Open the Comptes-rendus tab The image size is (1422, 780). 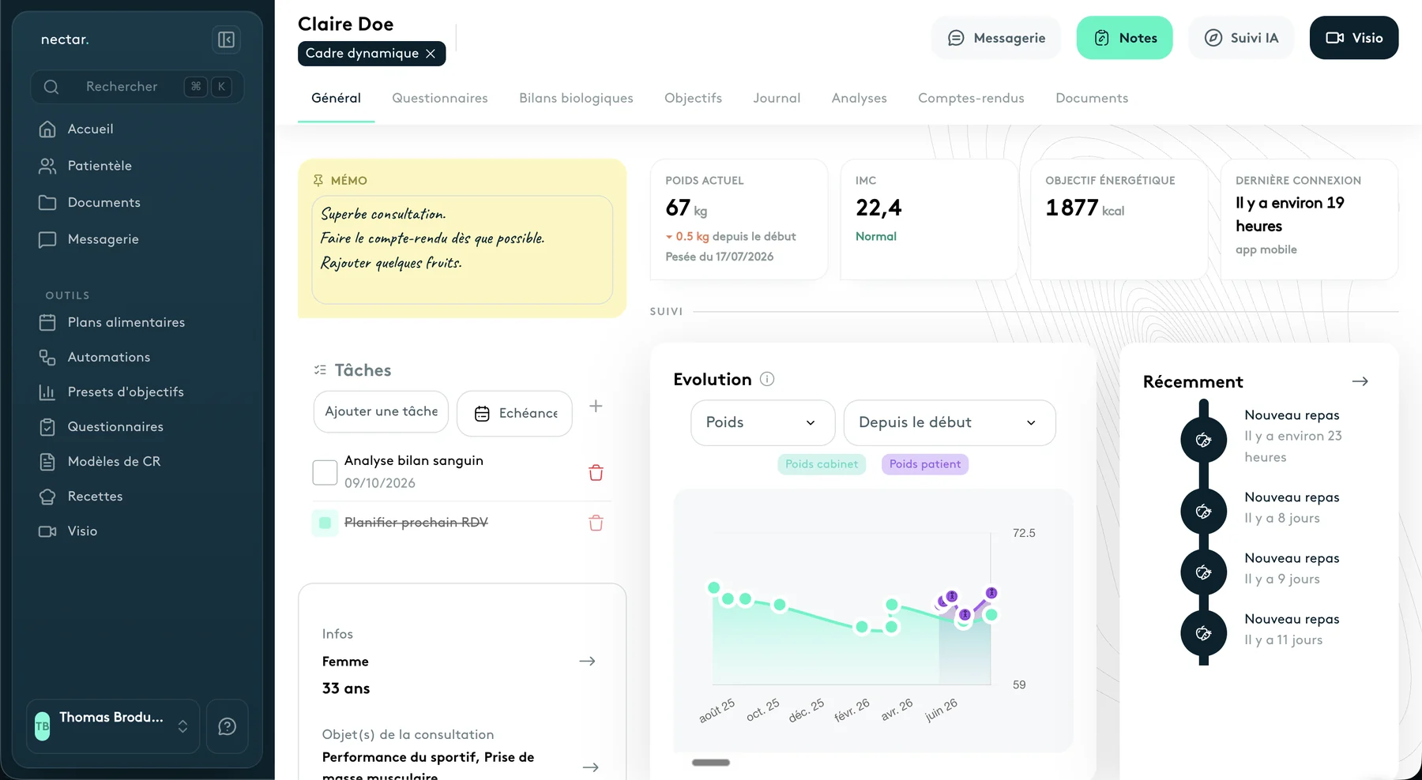pos(971,98)
